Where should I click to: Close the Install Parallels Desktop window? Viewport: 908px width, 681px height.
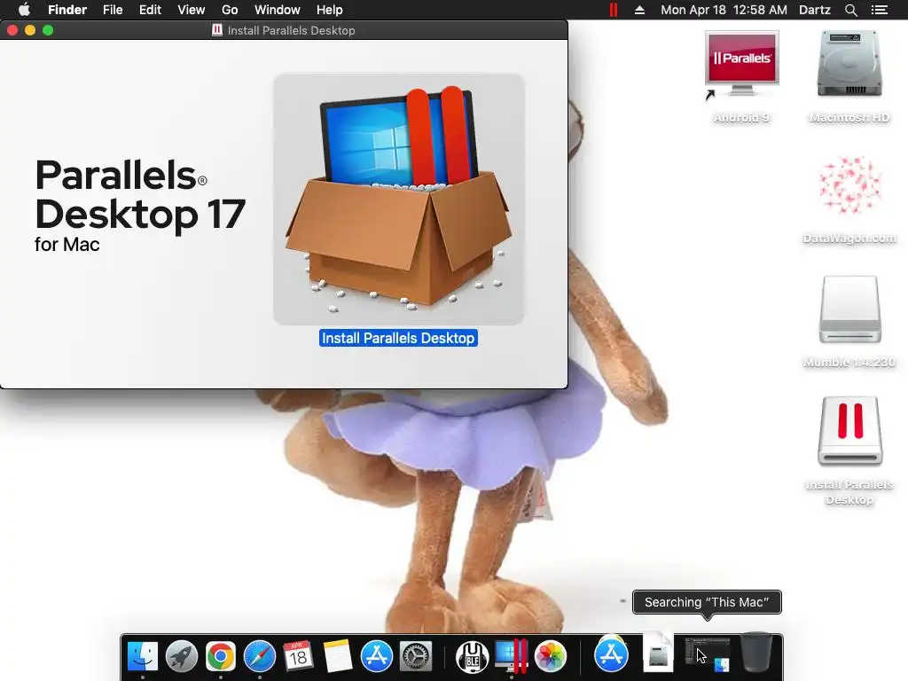12,30
